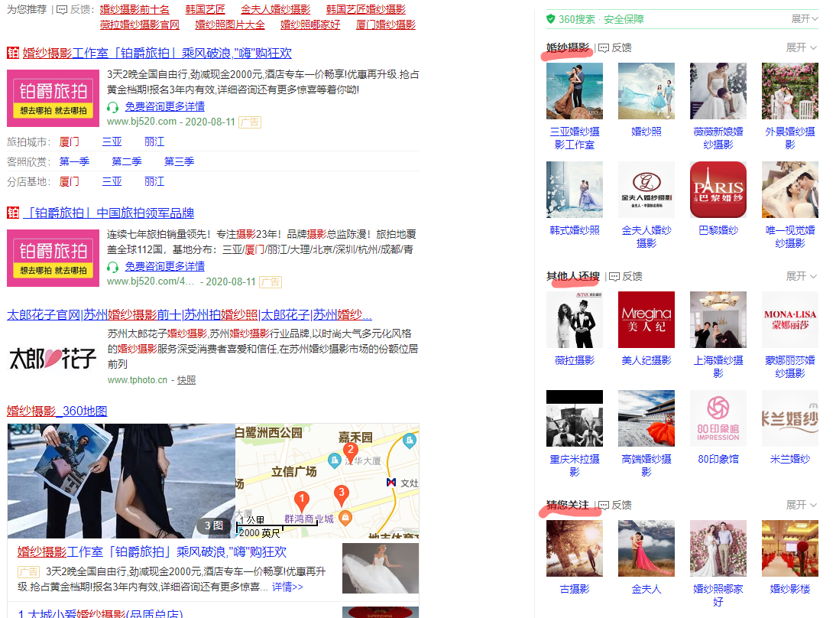Click the 360搜索 green shield icon

[551, 19]
